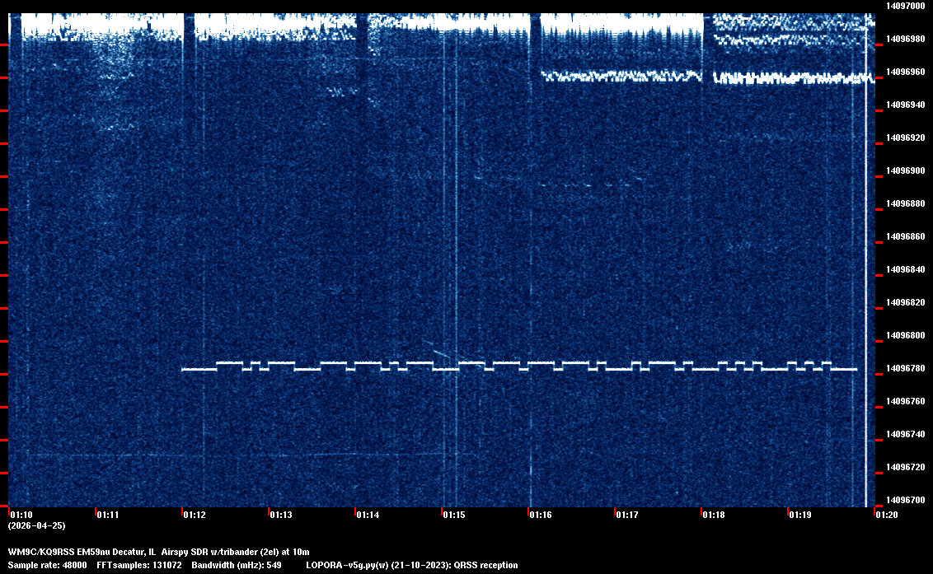
Task: Click the 01:11 time axis label
Action: pos(108,515)
